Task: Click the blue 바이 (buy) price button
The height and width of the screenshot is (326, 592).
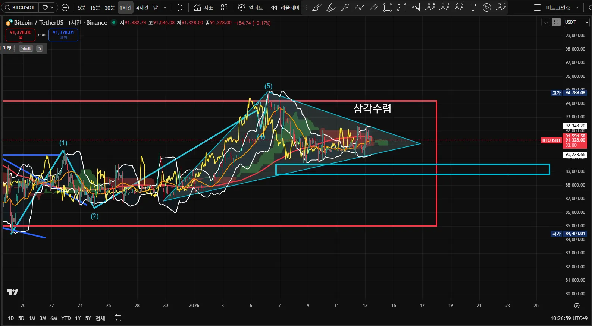Action: [x=63, y=35]
